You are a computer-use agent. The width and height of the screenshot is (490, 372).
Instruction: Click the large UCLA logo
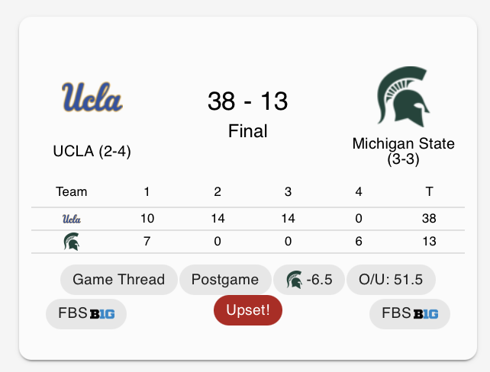pos(92,98)
